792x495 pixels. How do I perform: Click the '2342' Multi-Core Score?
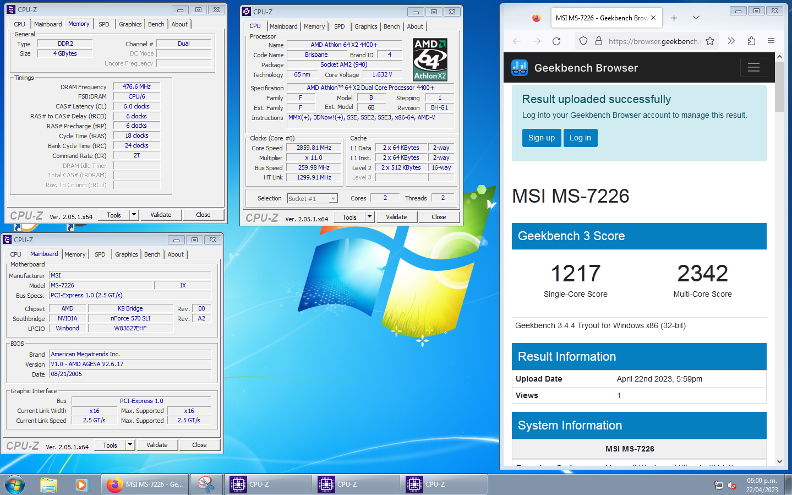[703, 274]
